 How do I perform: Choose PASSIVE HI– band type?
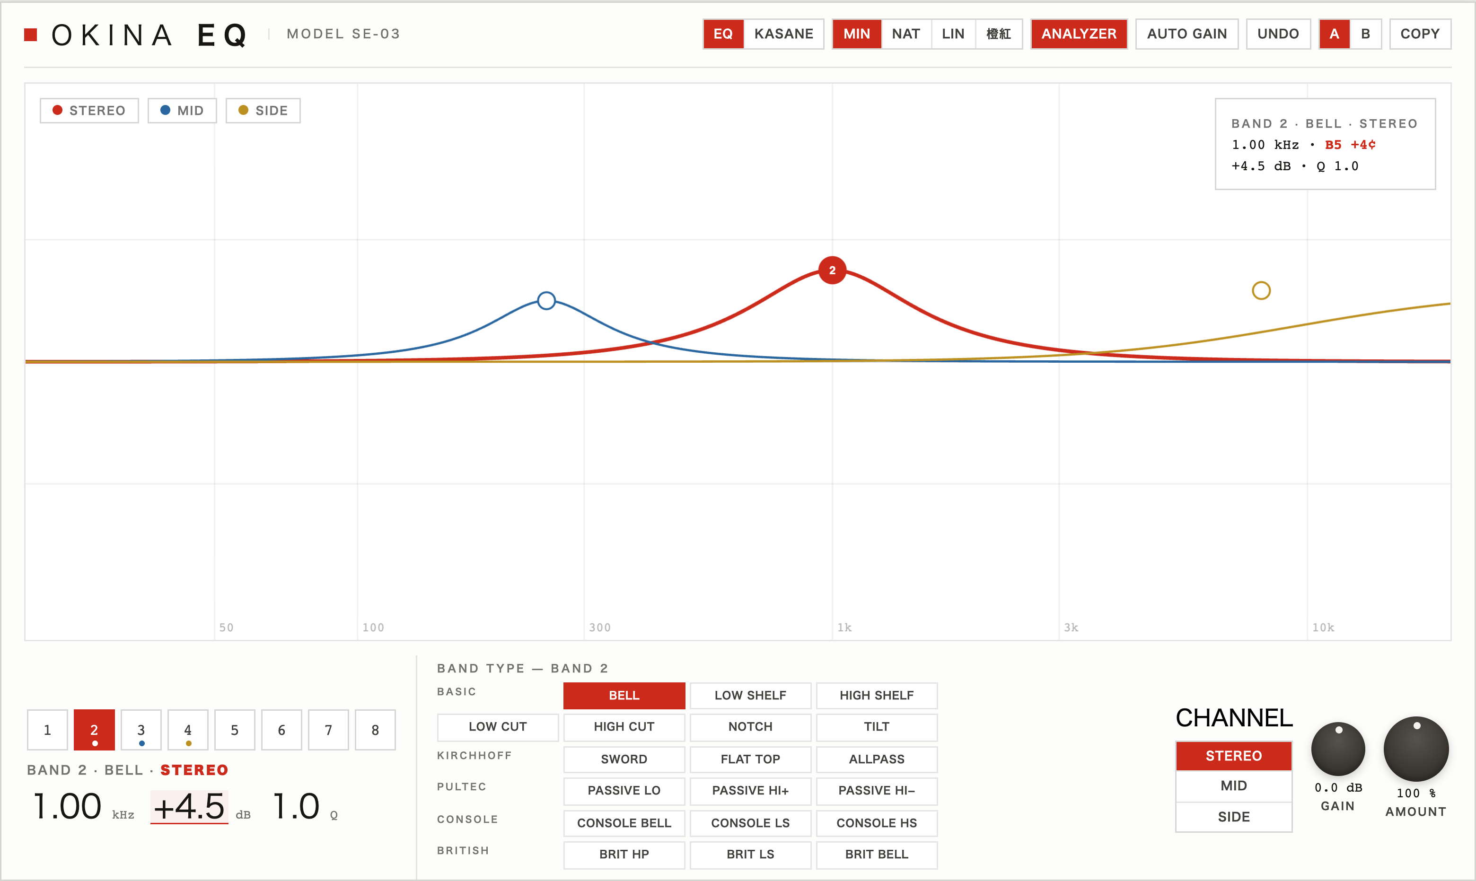[877, 791]
